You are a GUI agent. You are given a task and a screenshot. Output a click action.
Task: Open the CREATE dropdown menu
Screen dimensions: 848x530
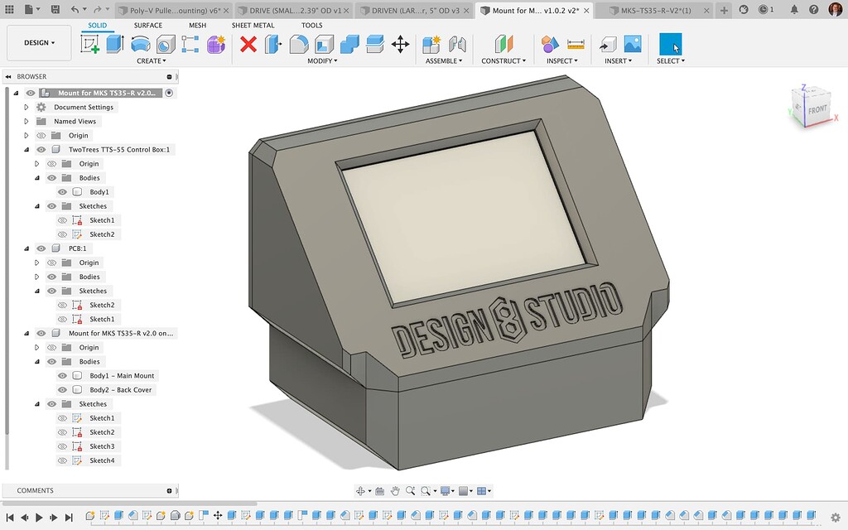point(151,61)
